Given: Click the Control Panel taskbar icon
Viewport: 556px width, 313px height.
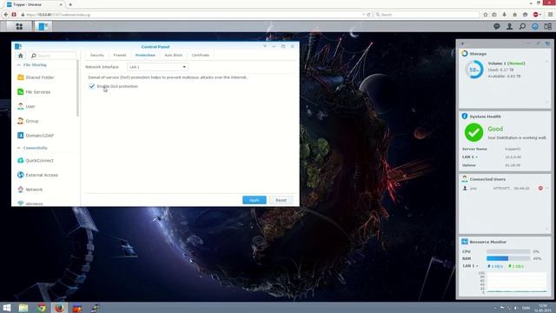Looking at the screenshot, I should tap(43, 26).
